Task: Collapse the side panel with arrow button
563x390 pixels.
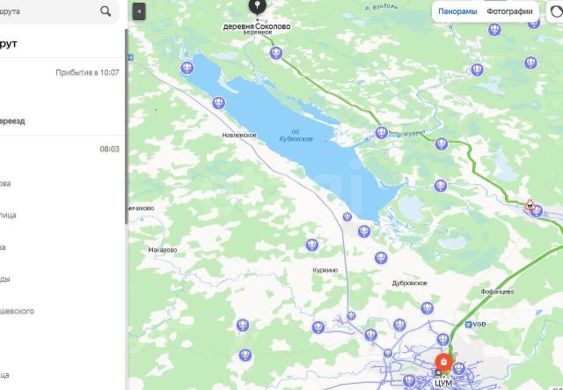Action: 139,11
